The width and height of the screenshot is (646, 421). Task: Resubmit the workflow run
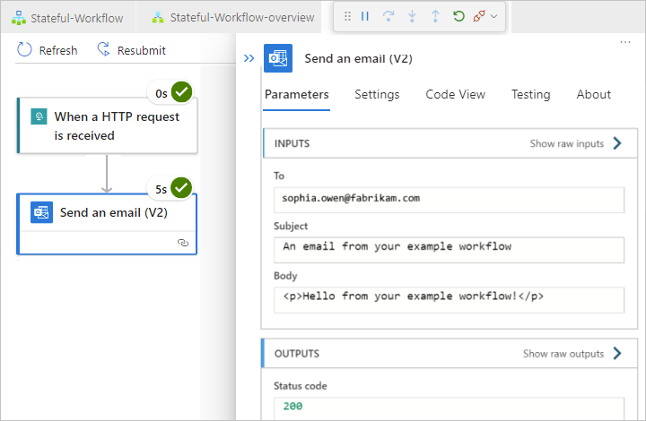131,50
